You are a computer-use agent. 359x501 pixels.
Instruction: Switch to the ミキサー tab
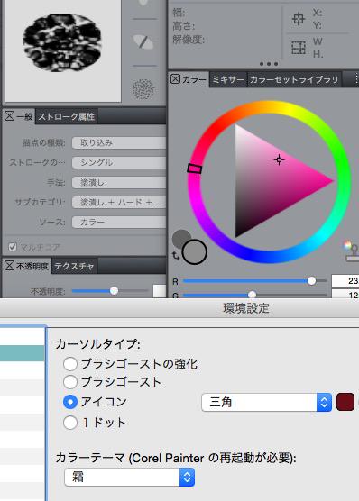click(228, 79)
